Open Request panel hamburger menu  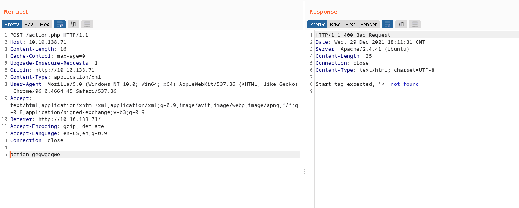pyautogui.click(x=87, y=24)
